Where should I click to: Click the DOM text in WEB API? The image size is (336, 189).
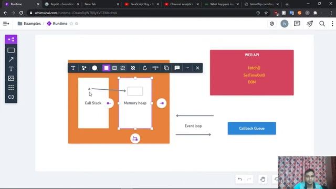click(x=252, y=82)
